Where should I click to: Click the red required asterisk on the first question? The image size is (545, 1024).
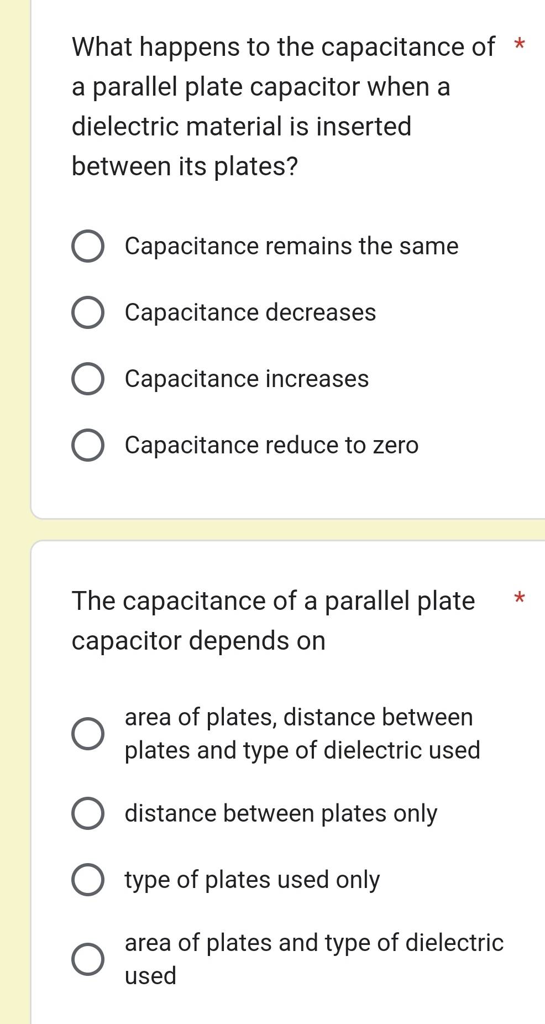point(518,44)
